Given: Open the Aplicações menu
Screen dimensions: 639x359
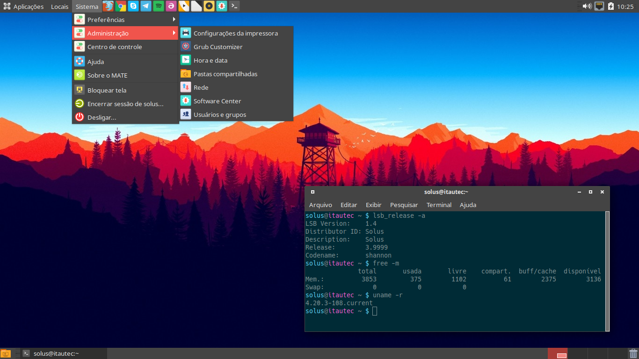Looking at the screenshot, I should click(24, 7).
